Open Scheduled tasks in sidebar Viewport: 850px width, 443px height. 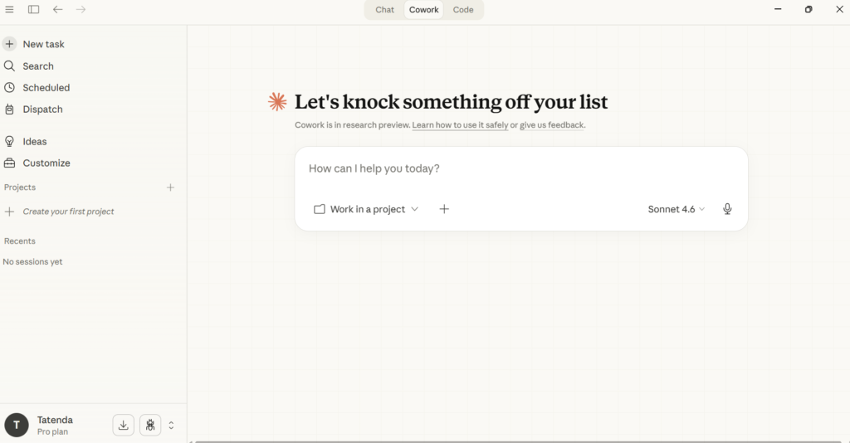click(x=46, y=88)
